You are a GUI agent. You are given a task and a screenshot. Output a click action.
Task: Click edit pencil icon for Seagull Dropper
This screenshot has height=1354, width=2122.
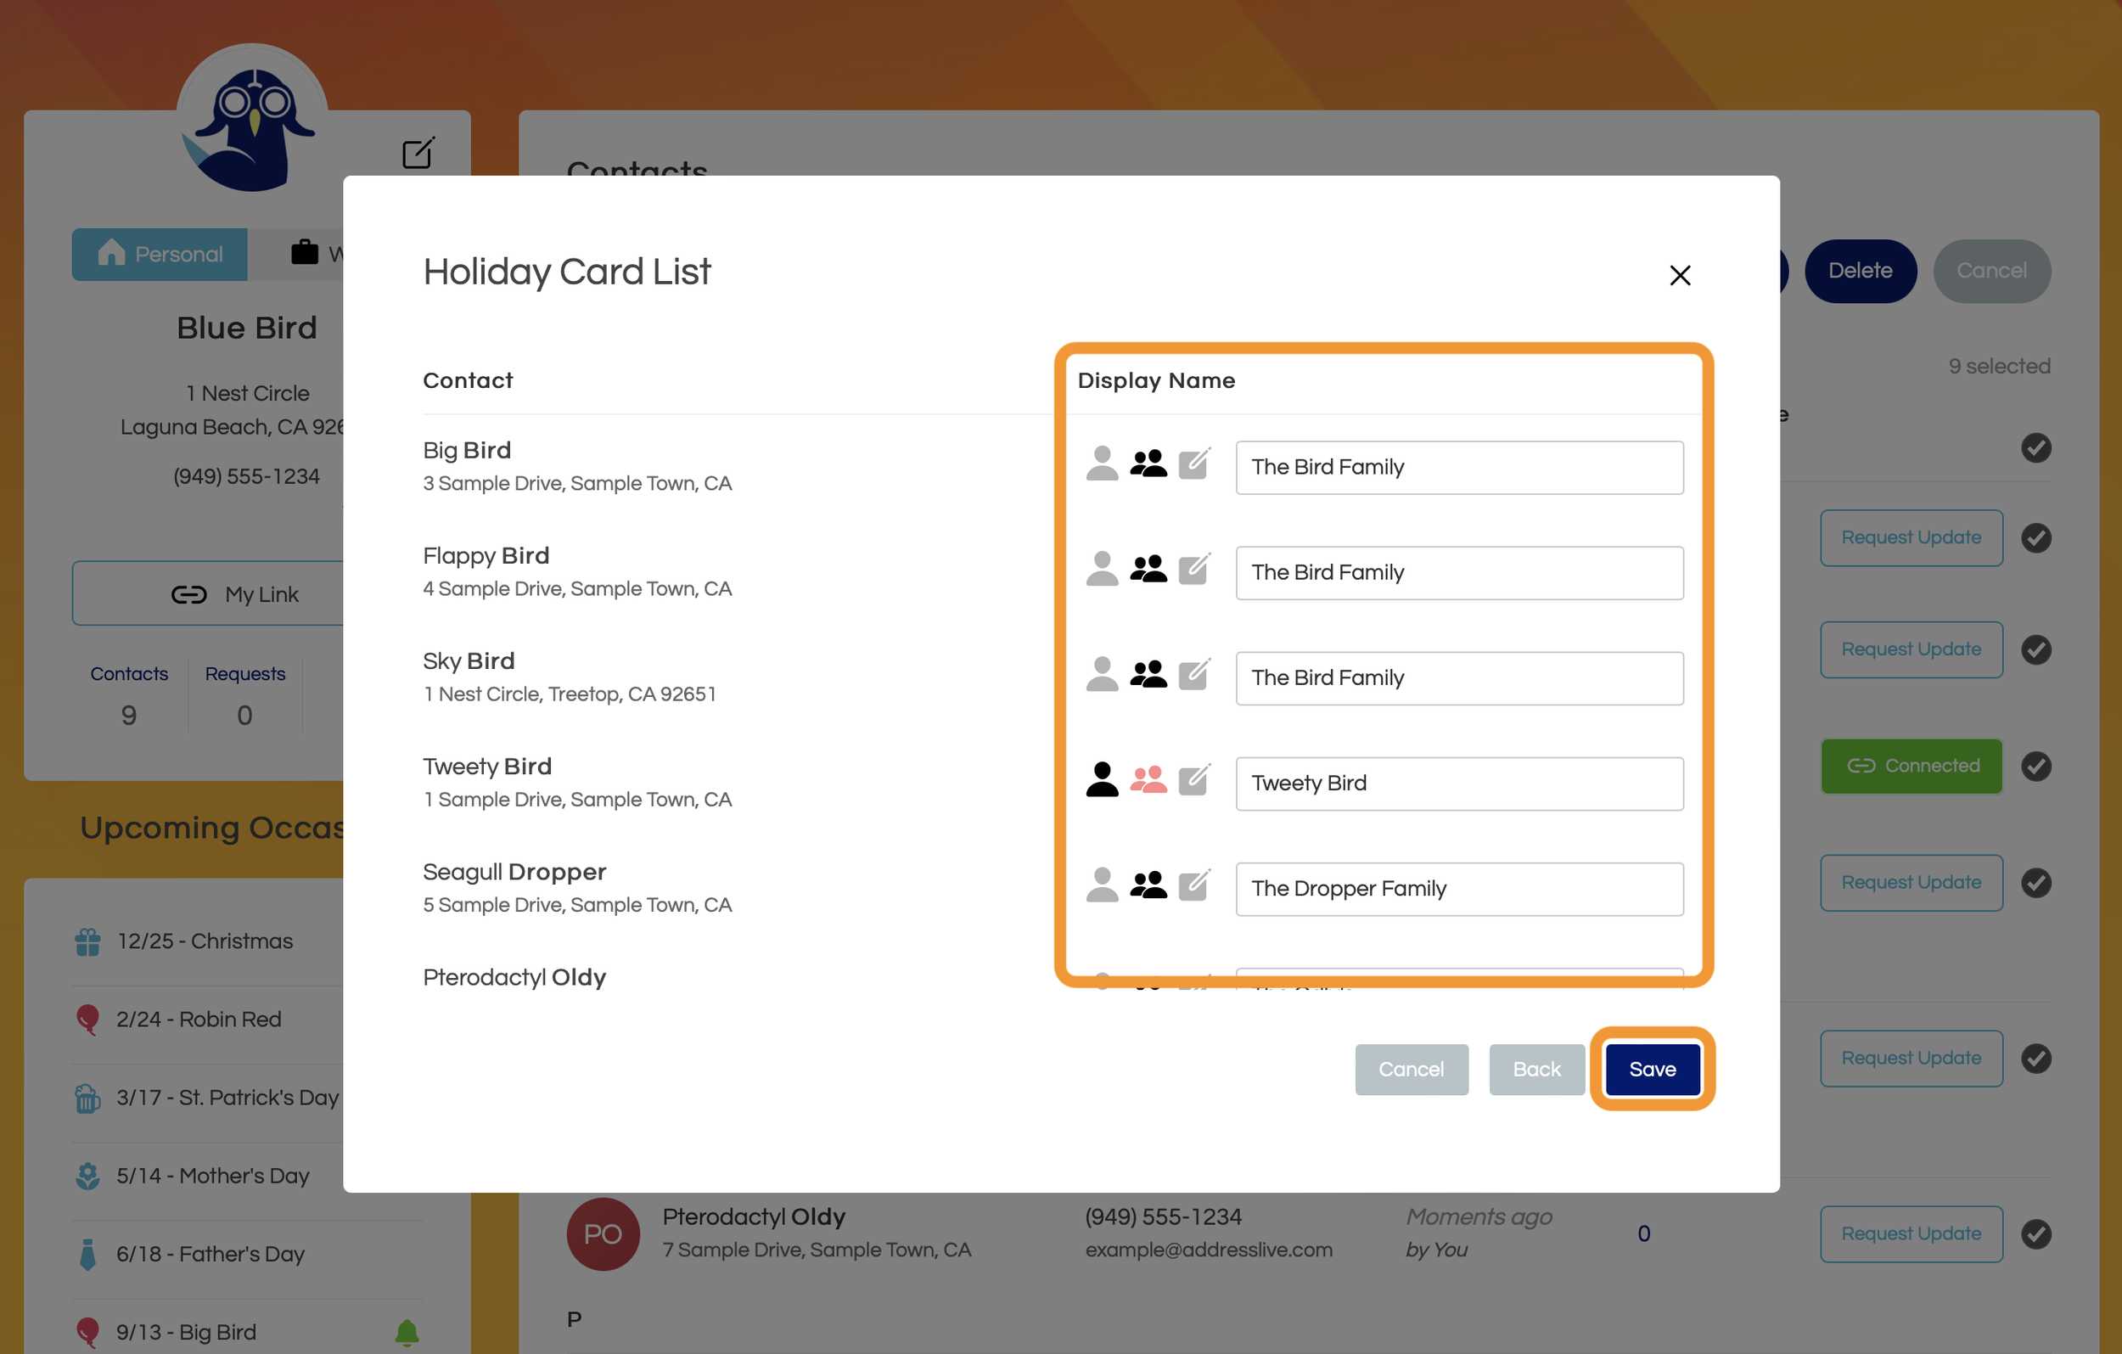pyautogui.click(x=1194, y=885)
